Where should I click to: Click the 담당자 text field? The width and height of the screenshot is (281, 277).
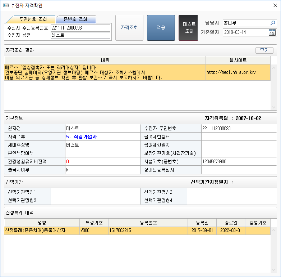(245, 23)
